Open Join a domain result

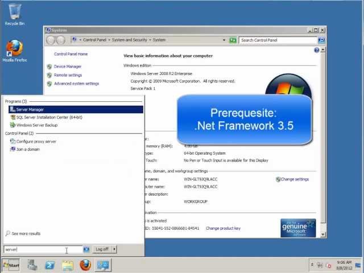[28, 149]
